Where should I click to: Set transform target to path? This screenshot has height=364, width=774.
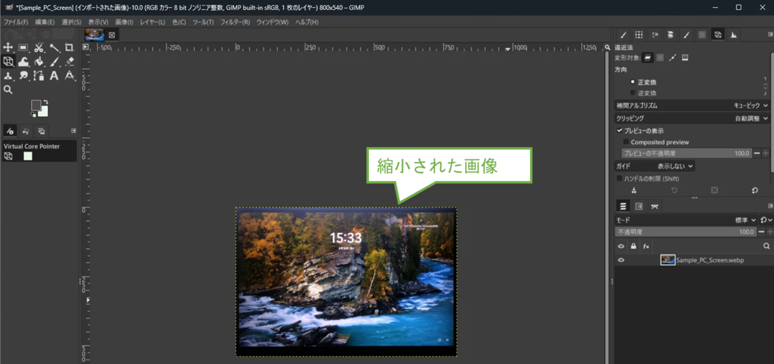pyautogui.click(x=673, y=57)
